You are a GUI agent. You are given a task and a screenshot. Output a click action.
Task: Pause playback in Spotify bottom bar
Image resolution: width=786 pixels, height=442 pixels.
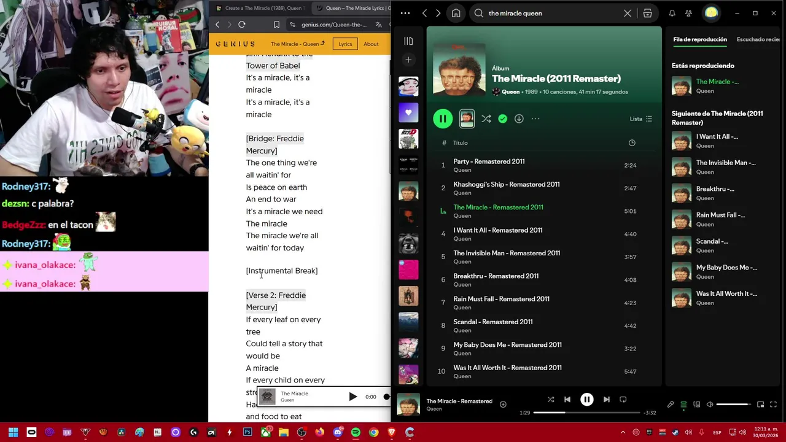tap(586, 400)
